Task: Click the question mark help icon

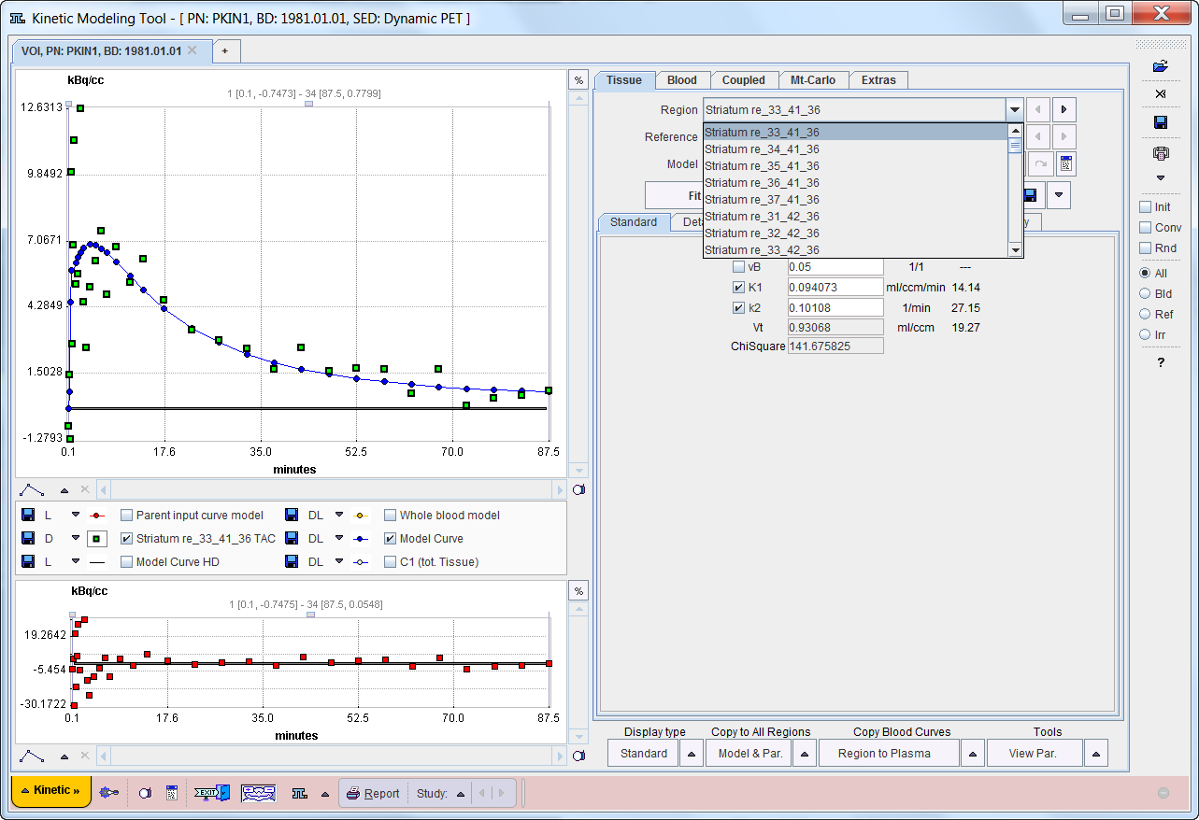Action: coord(1161,362)
